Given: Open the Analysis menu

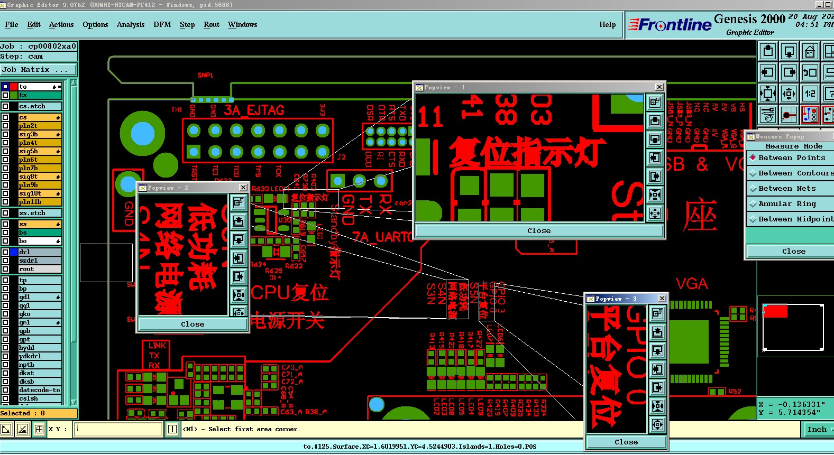Looking at the screenshot, I should click(x=131, y=24).
